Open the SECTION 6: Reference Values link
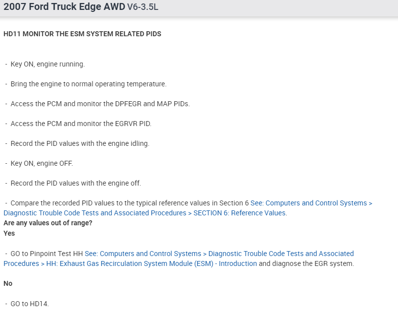The width and height of the screenshot is (398, 327). click(239, 213)
